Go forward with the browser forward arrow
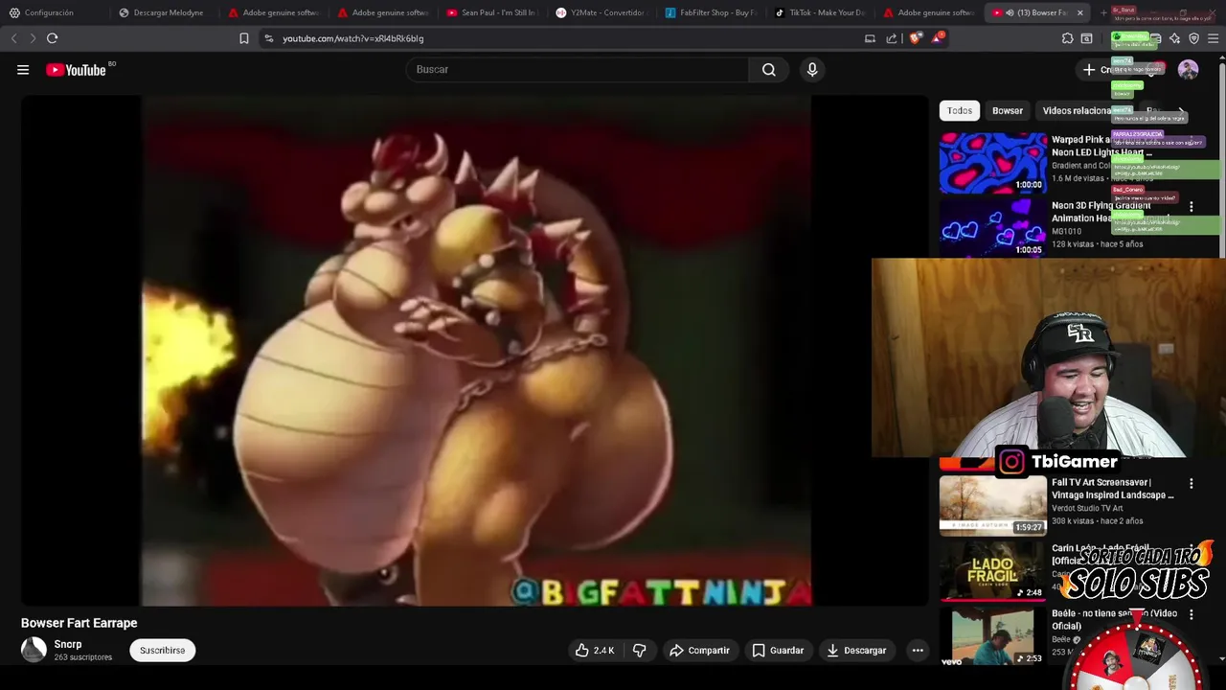1226x690 pixels. coord(33,38)
